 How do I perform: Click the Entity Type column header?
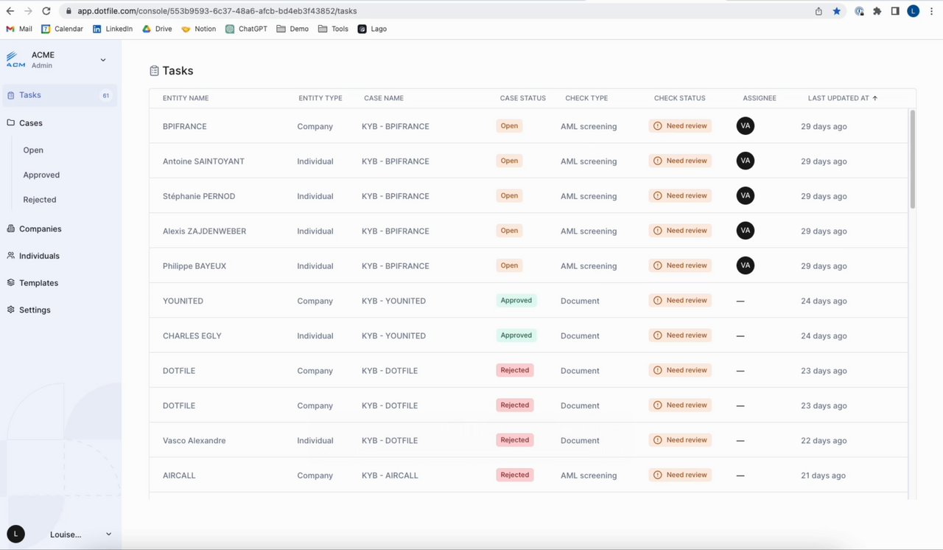(320, 98)
